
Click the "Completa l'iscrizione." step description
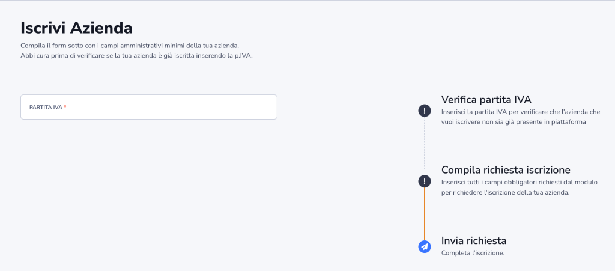[x=473, y=252]
